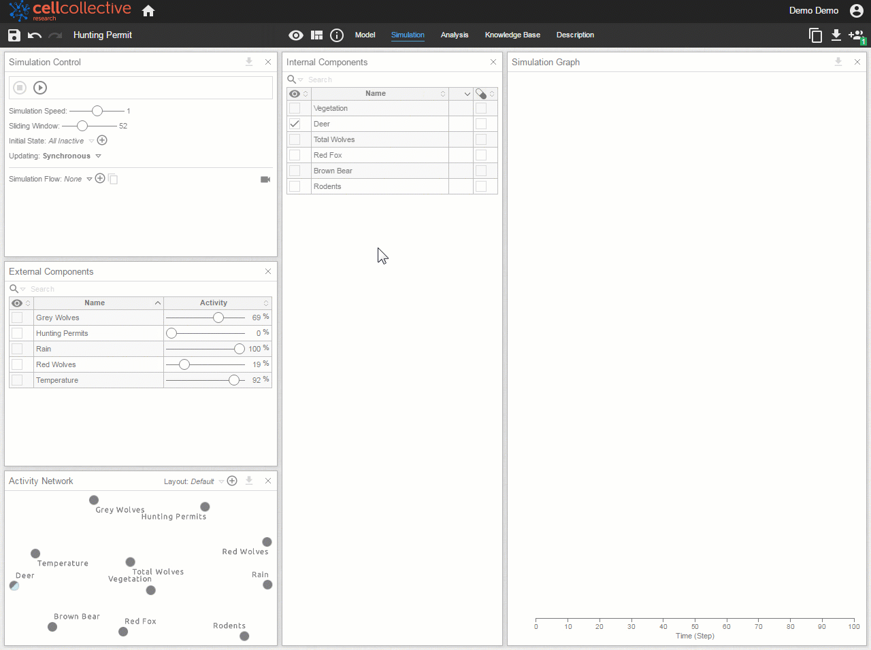The width and height of the screenshot is (871, 650).
Task: Switch to the Model tab
Action: [x=365, y=35]
